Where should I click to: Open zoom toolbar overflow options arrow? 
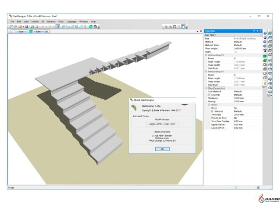pyautogui.click(x=187, y=28)
